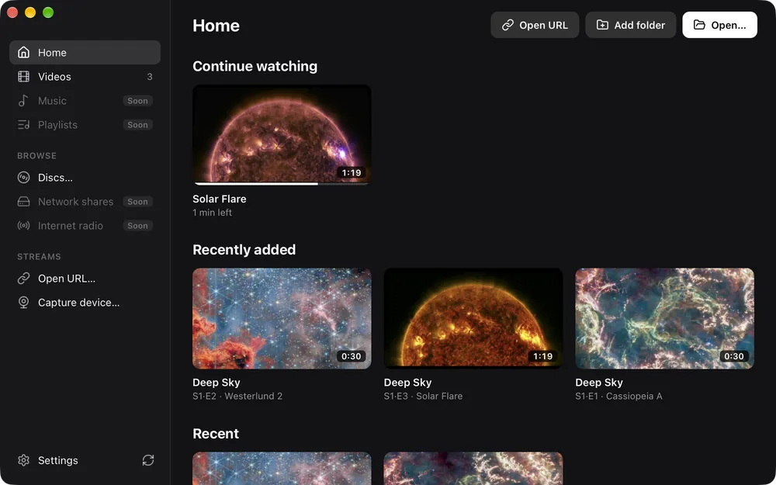Select Network shares in the sidebar
Screen dimensions: 776x485
point(85,202)
